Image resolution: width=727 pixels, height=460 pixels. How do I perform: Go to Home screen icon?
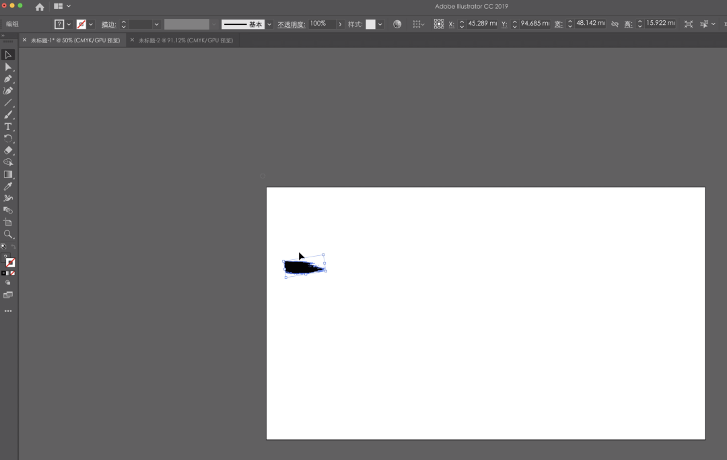[40, 7]
